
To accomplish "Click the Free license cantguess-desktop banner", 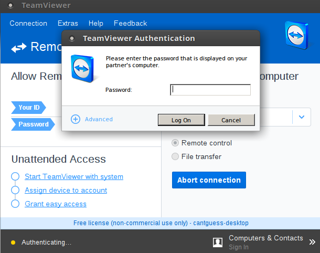I will [161, 223].
